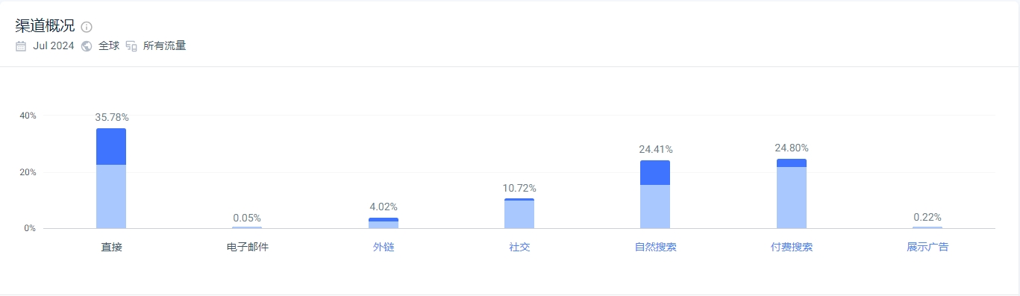Click the info icon beside 渠道概况
The height and width of the screenshot is (296, 1020).
pos(87,27)
